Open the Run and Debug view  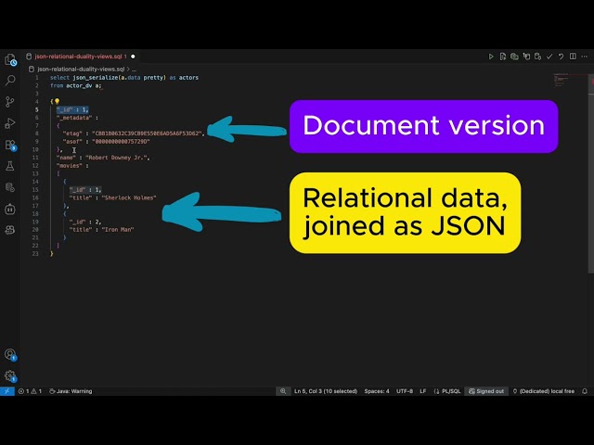coord(10,123)
